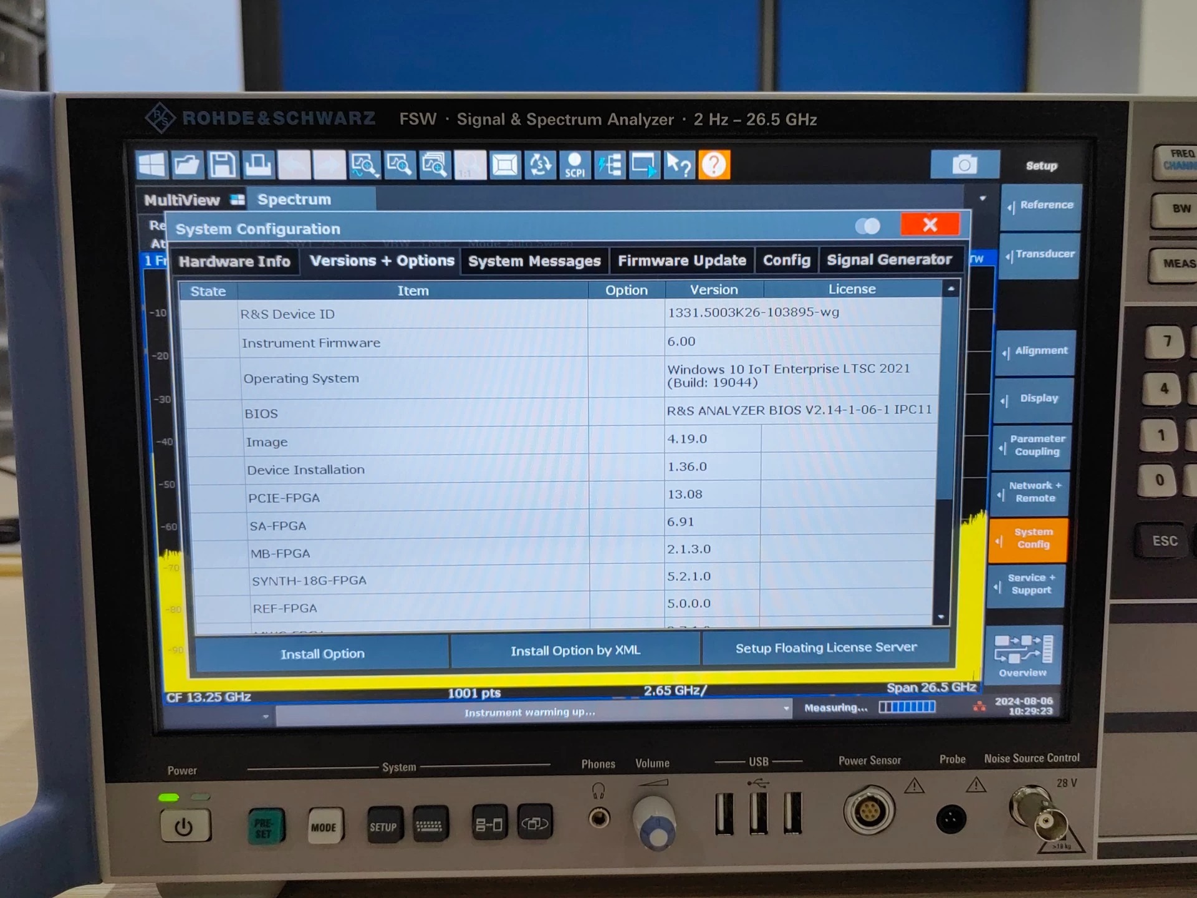Click the orange Help question mark icon
The image size is (1197, 898).
click(714, 165)
